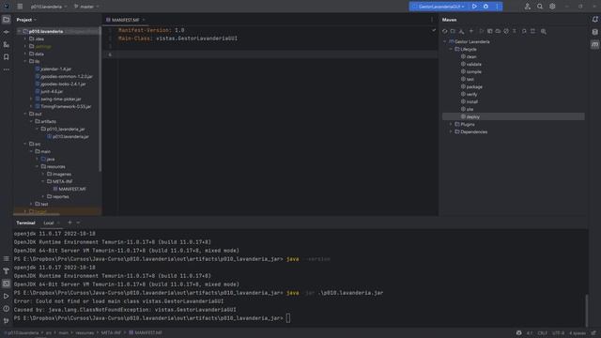601x338 pixels.
Task: Run the Maven clean goal
Action: pos(471,56)
